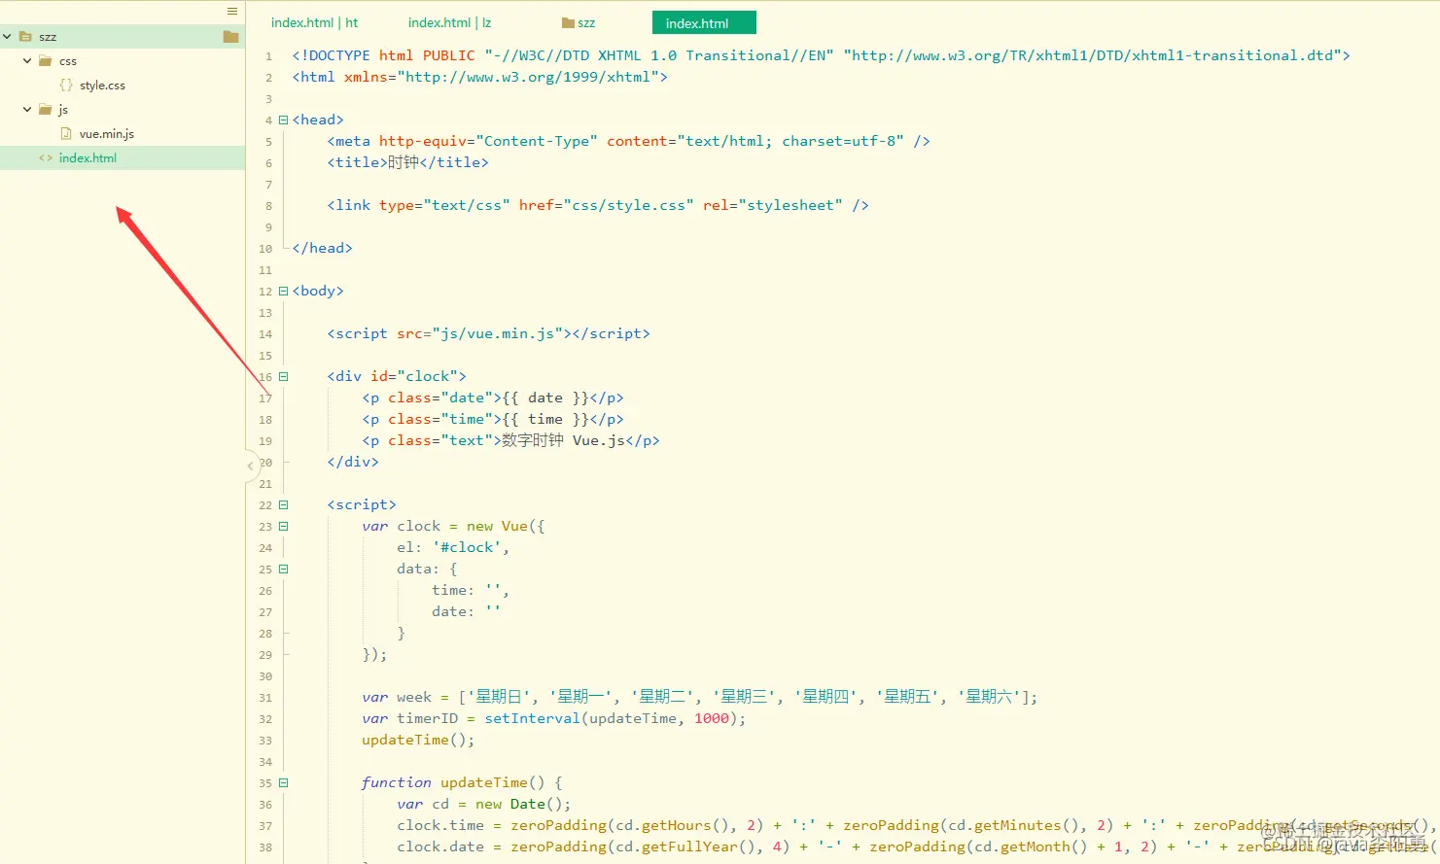The width and height of the screenshot is (1440, 864).
Task: Click the style.css braces file icon
Action: click(66, 86)
